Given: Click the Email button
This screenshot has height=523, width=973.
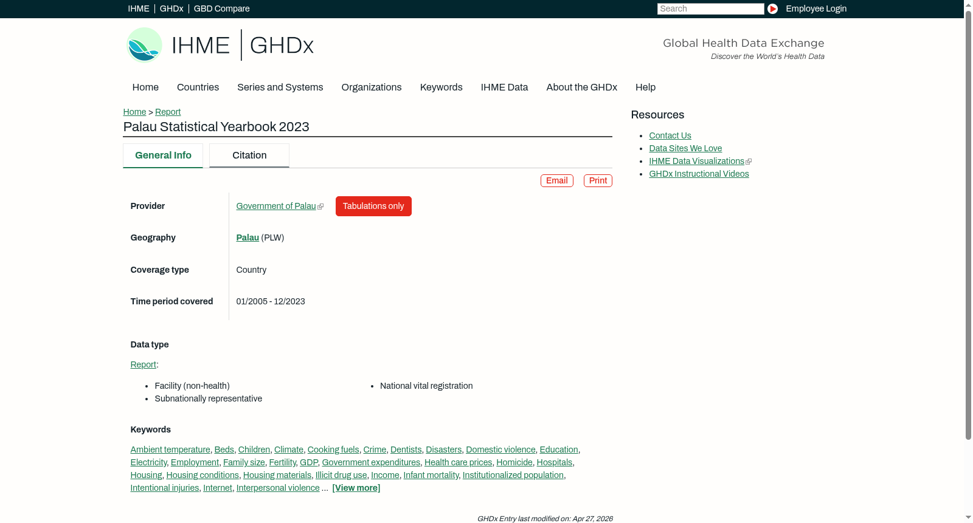Looking at the screenshot, I should coord(557,180).
